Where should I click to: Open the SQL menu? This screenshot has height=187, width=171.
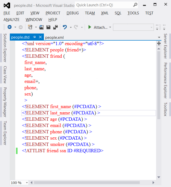click(118, 13)
